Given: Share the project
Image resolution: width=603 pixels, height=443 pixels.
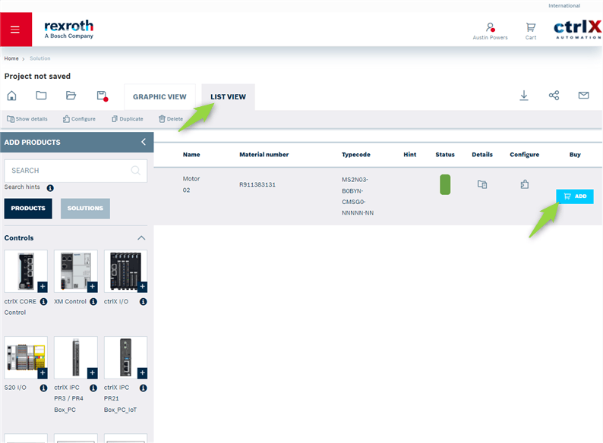Looking at the screenshot, I should pos(554,96).
